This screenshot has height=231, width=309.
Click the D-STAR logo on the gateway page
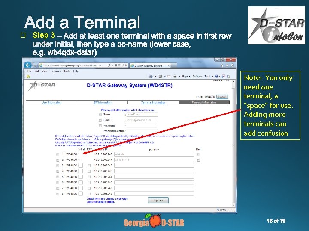click(x=42, y=85)
